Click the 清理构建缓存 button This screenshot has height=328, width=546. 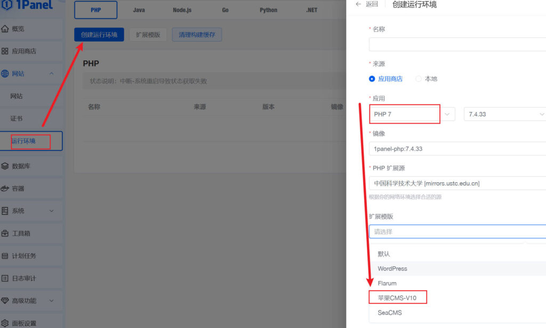click(x=197, y=35)
